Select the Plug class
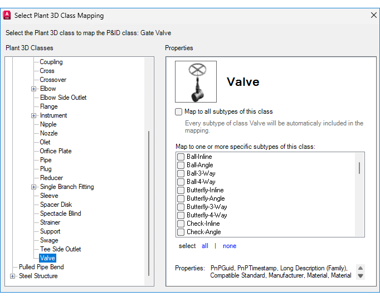The width and height of the screenshot is (380, 301). [46, 169]
